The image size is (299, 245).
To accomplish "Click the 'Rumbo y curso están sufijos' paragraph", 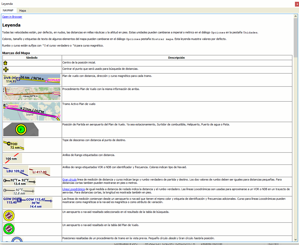I will (53, 46).
